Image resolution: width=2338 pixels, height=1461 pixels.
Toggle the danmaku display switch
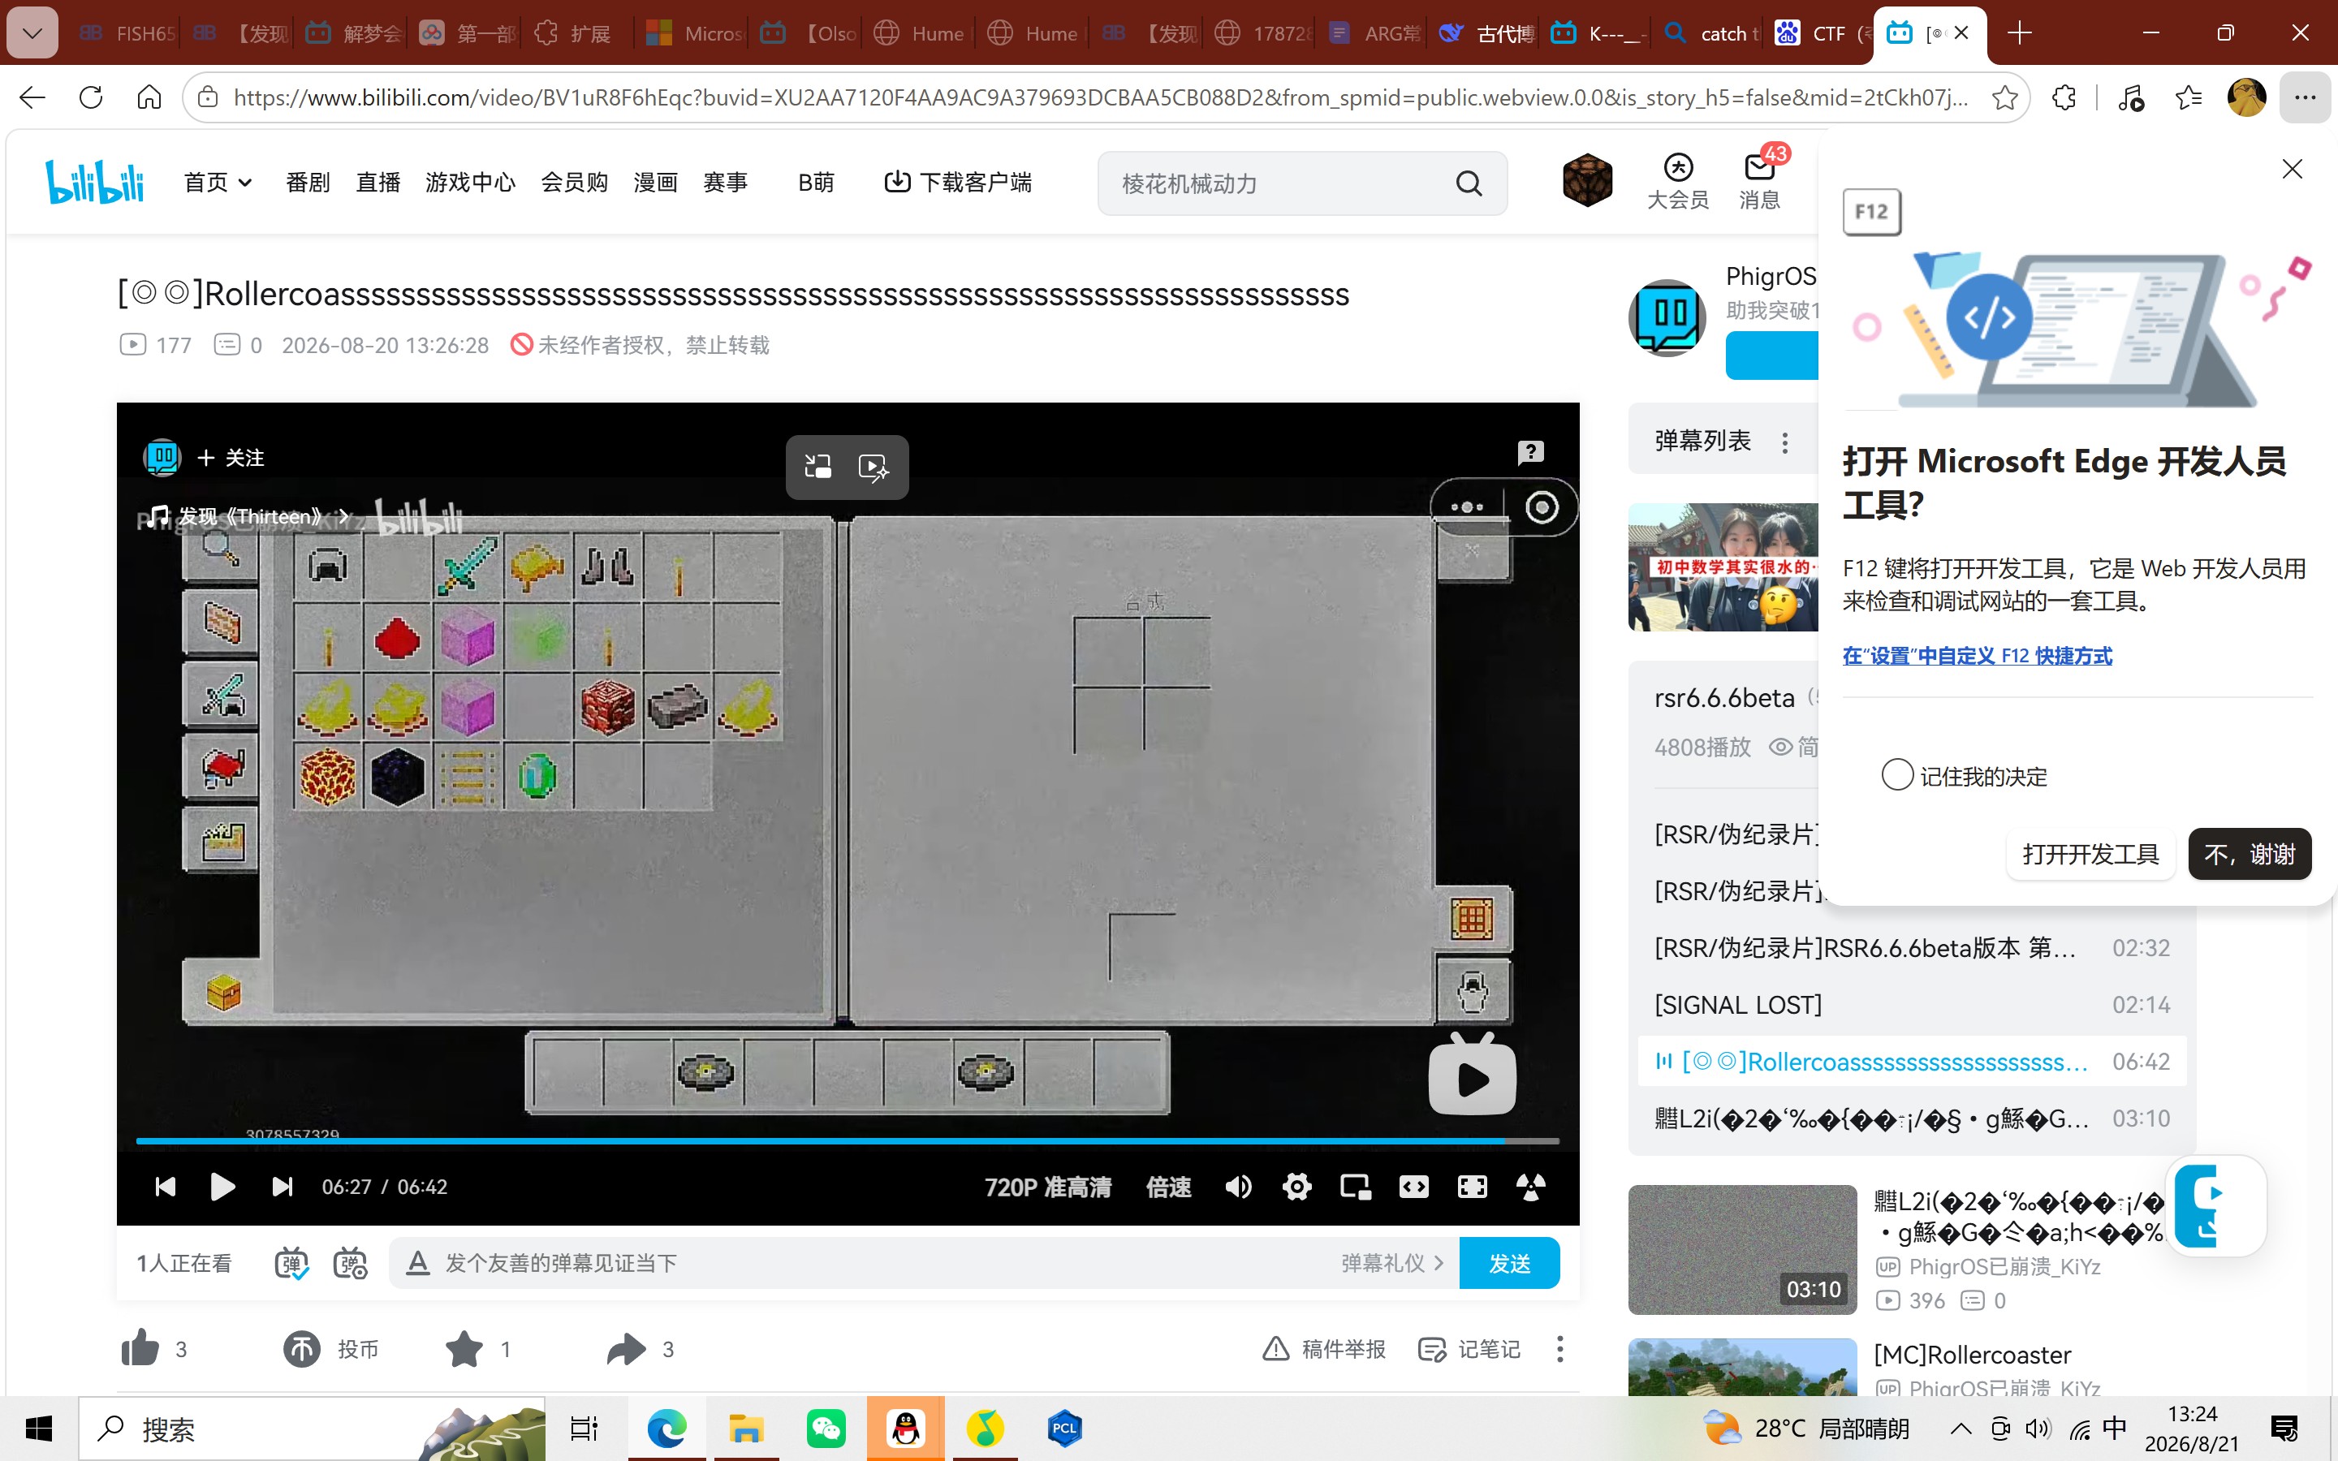291,1263
